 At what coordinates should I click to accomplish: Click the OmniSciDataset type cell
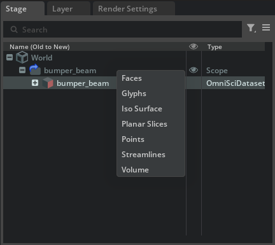236,83
